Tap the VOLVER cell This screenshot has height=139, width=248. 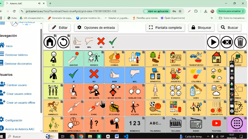point(135,108)
